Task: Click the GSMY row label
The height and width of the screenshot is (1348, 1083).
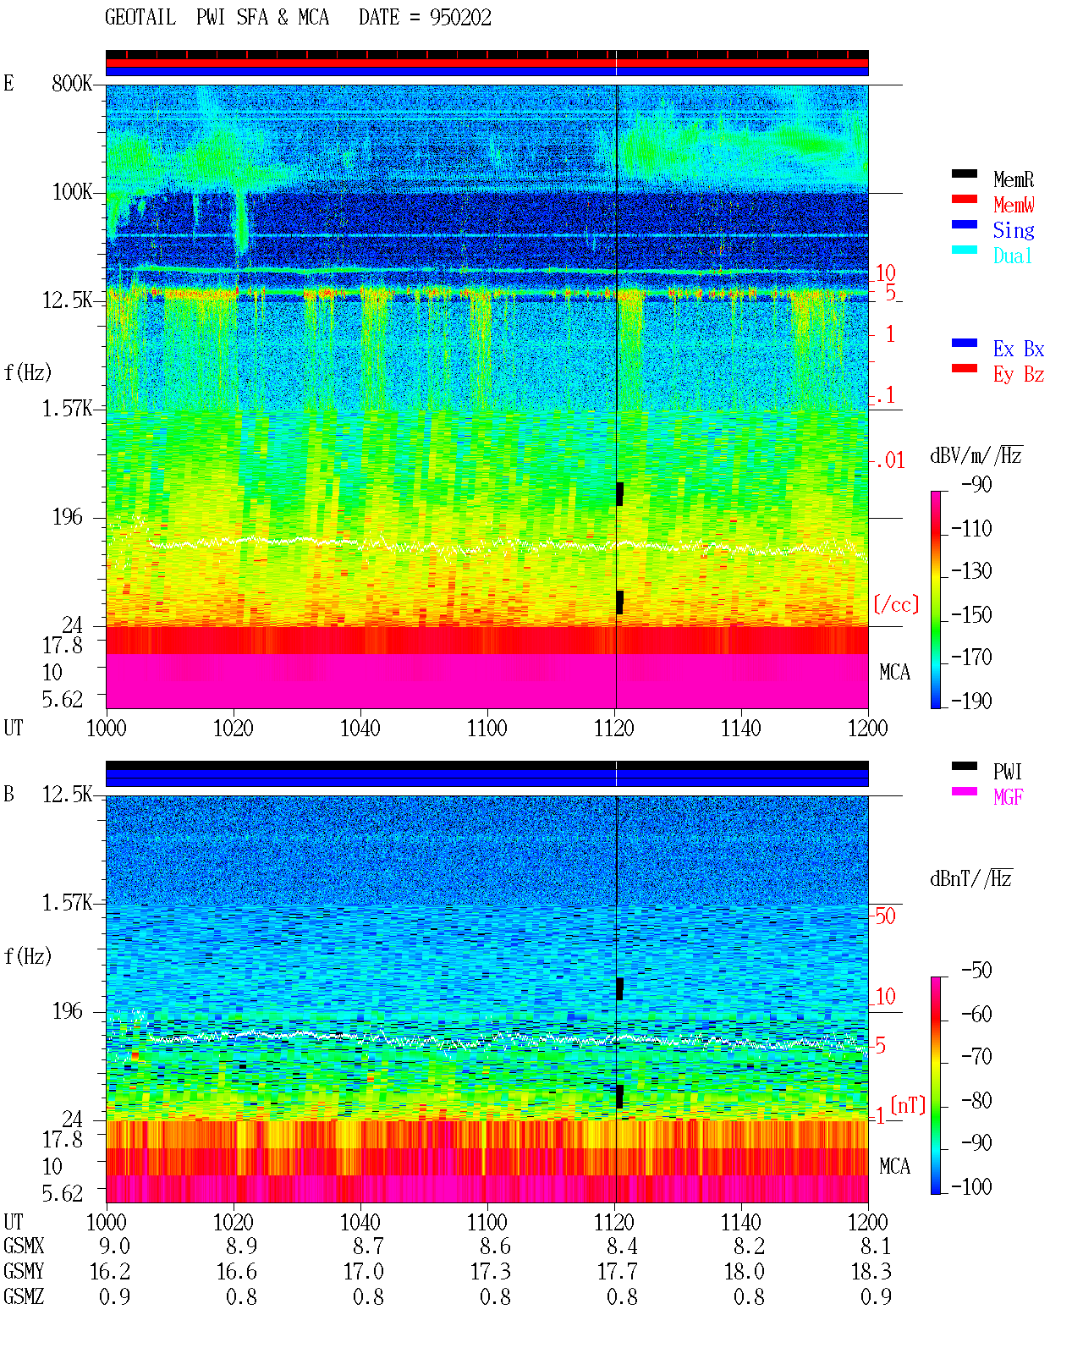Action: (24, 1271)
